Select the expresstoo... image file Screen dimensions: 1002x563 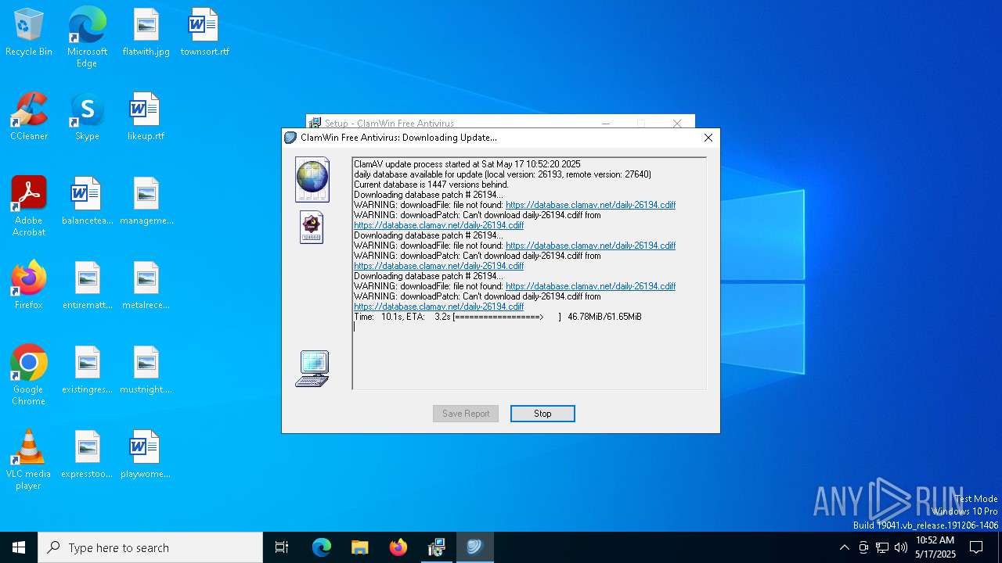[87, 454]
